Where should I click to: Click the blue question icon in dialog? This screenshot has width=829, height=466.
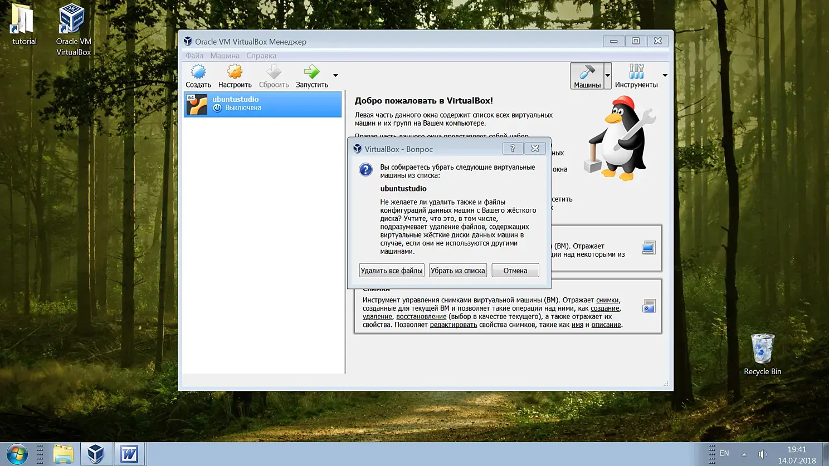pyautogui.click(x=365, y=170)
